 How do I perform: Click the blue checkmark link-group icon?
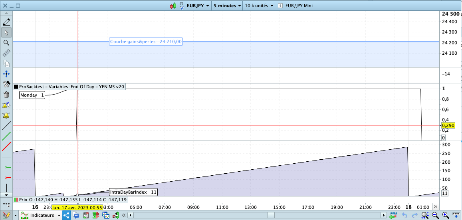[182, 6]
